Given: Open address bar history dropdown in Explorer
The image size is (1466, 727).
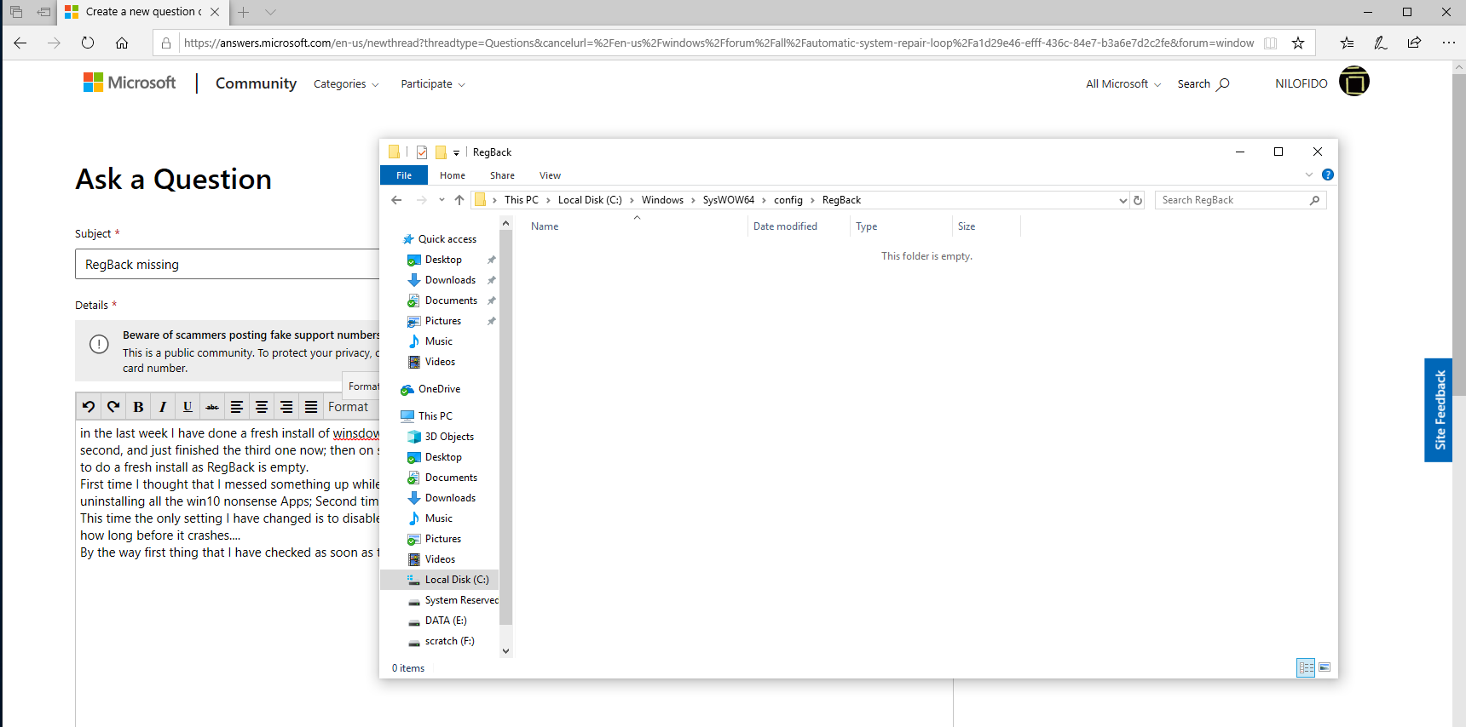Looking at the screenshot, I should click(x=1123, y=200).
